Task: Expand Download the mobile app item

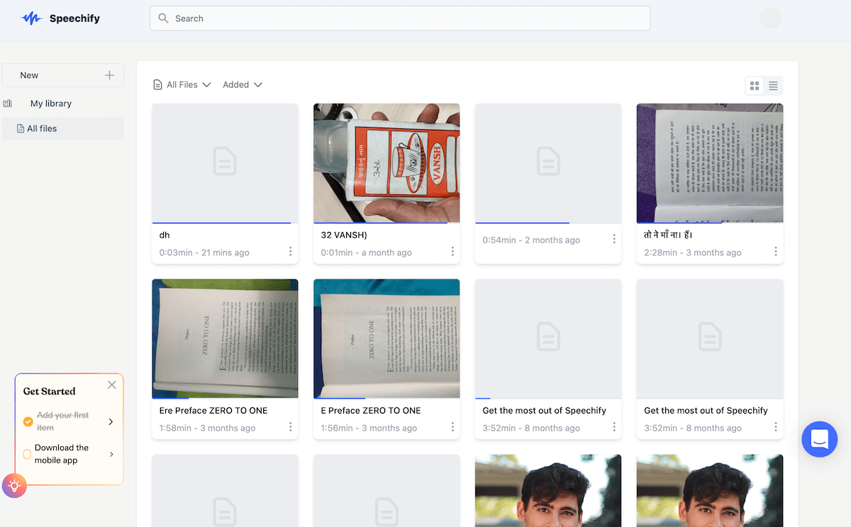Action: tap(111, 454)
